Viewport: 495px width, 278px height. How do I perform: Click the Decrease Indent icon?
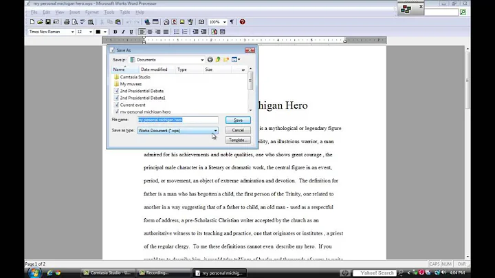click(195, 32)
